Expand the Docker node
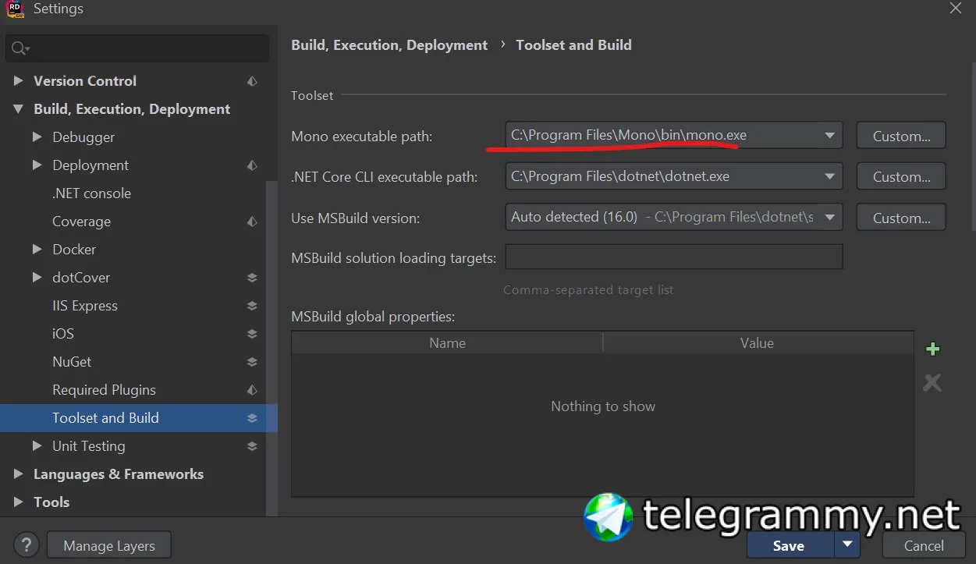 37,250
